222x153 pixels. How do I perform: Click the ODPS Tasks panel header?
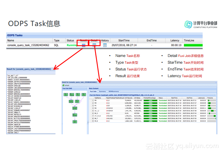tap(104, 35)
